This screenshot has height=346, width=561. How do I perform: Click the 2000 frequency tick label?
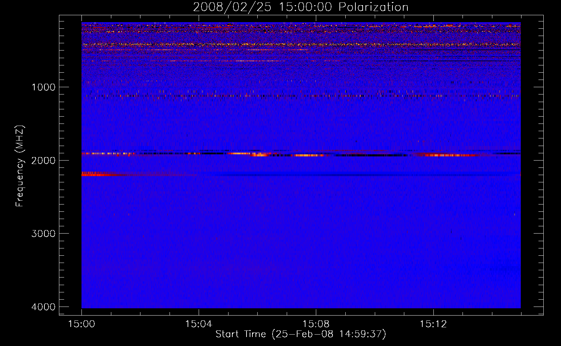43,161
